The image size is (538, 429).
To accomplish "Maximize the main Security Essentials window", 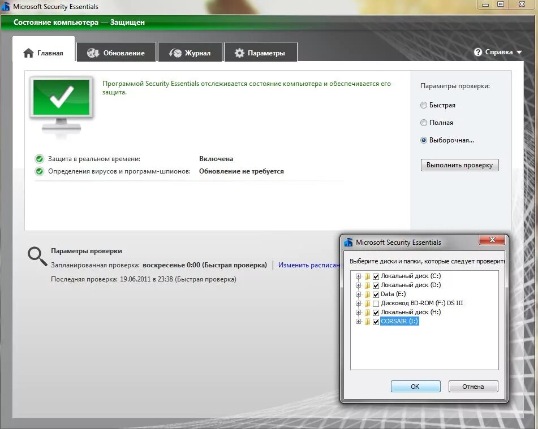I will pos(501,5).
